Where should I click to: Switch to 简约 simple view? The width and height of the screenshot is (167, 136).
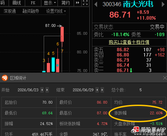pyautogui.click(x=65, y=3)
